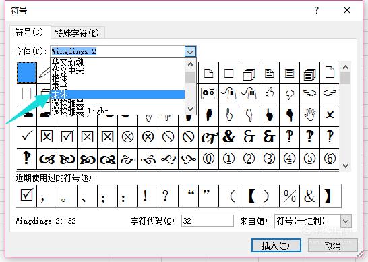Select the pen symbol in first row

coord(44,73)
